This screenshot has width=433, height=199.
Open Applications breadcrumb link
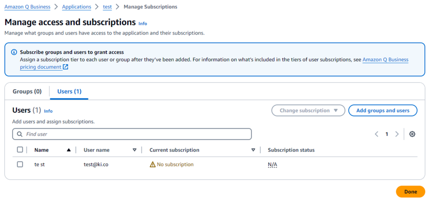point(76,7)
